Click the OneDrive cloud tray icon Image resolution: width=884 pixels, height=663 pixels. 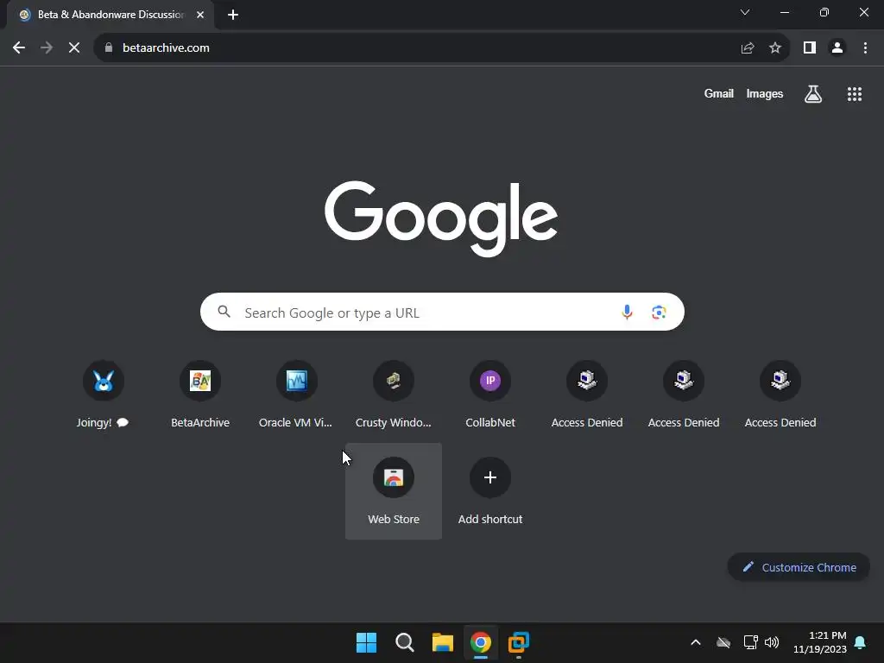(723, 642)
